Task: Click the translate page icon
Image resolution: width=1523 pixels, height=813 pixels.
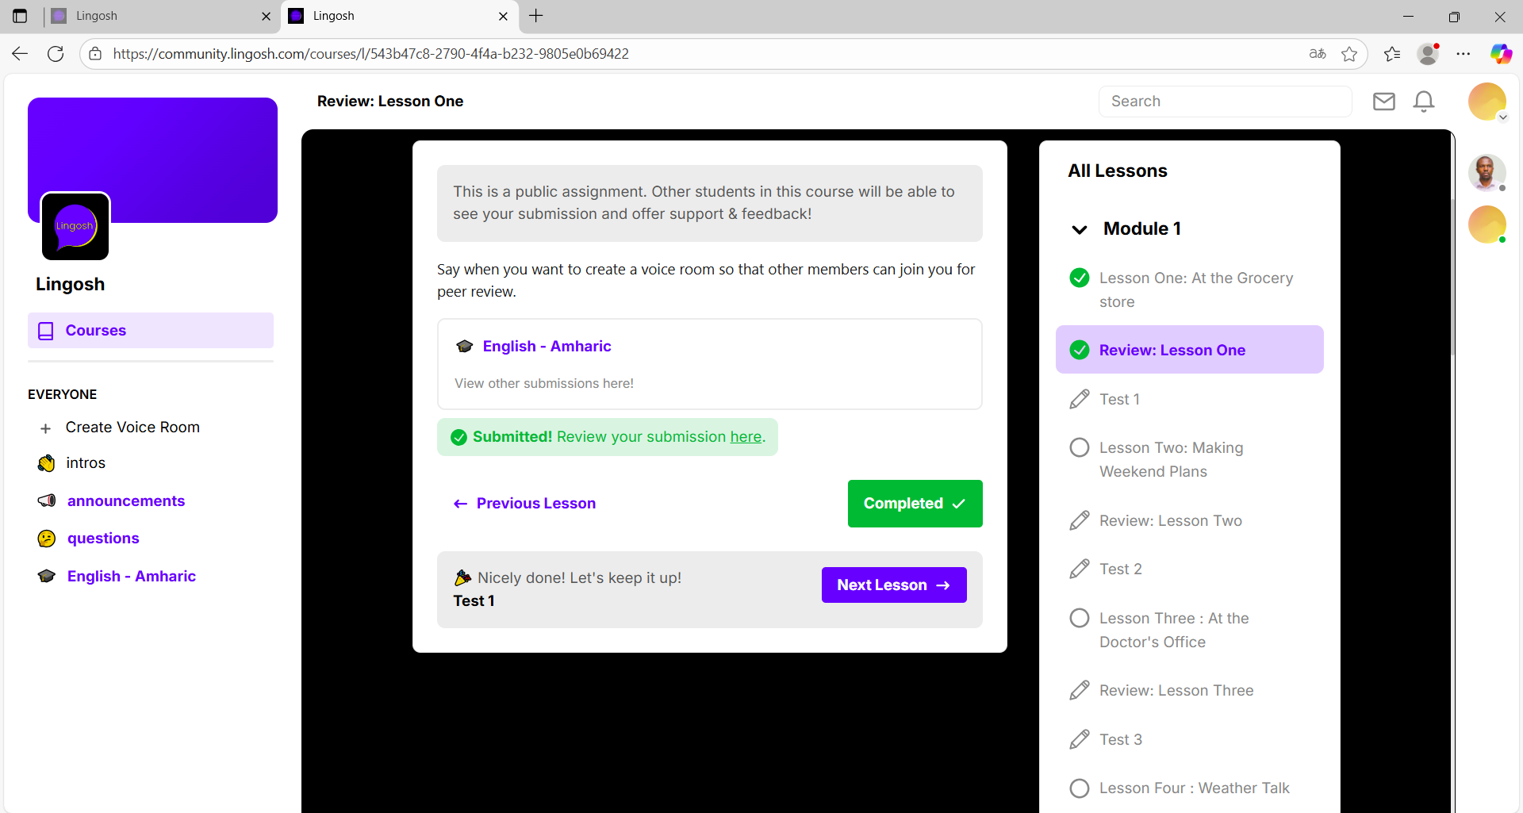Action: click(x=1318, y=54)
